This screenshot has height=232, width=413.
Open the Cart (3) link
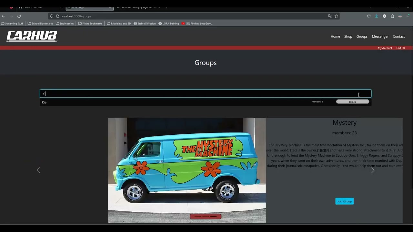400,48
